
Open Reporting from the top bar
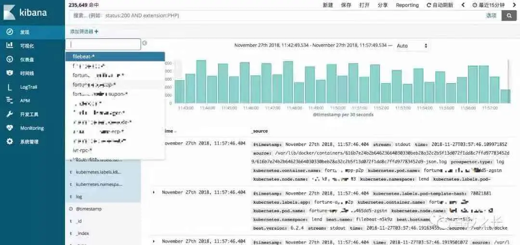pos(407,5)
